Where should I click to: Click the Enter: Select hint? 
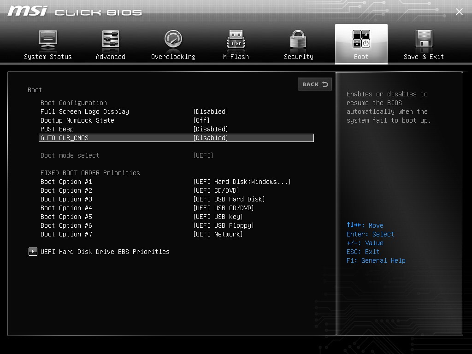(370, 234)
